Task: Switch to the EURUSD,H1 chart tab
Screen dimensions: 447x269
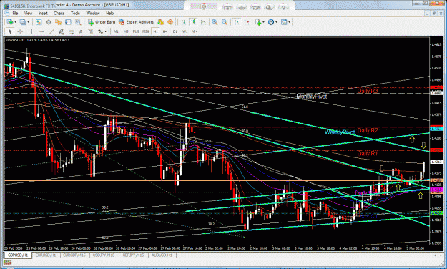Action: [x=46, y=255]
